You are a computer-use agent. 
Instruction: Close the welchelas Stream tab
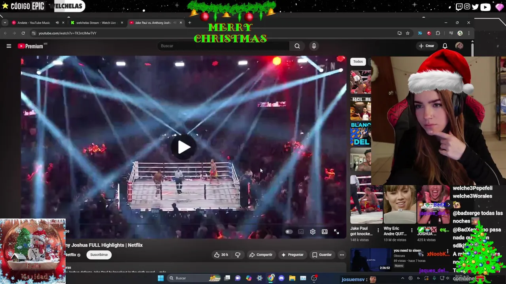point(122,23)
